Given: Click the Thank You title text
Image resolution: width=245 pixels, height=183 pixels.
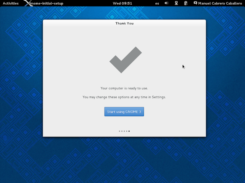Looking at the screenshot, I should [x=124, y=23].
